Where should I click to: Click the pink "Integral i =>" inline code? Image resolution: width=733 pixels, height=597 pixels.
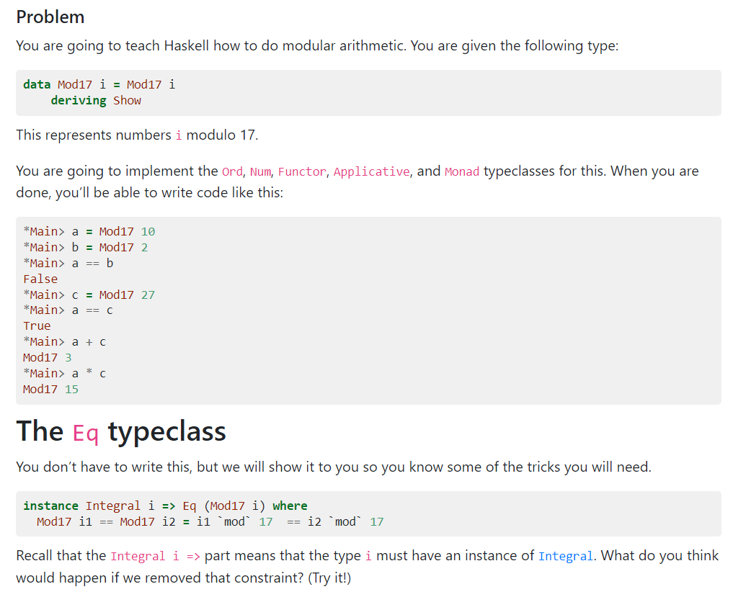(x=155, y=556)
